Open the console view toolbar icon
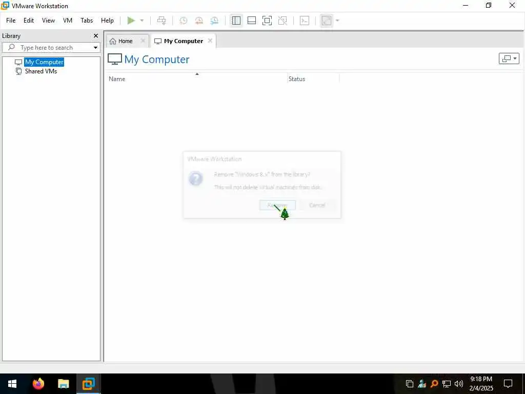Viewport: 525px width, 394px height. pyautogui.click(x=305, y=21)
